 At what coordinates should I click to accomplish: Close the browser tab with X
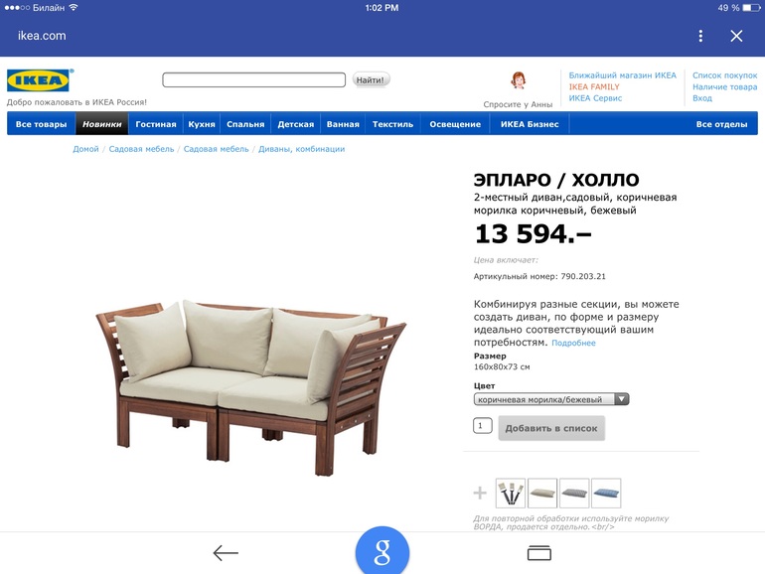736,36
